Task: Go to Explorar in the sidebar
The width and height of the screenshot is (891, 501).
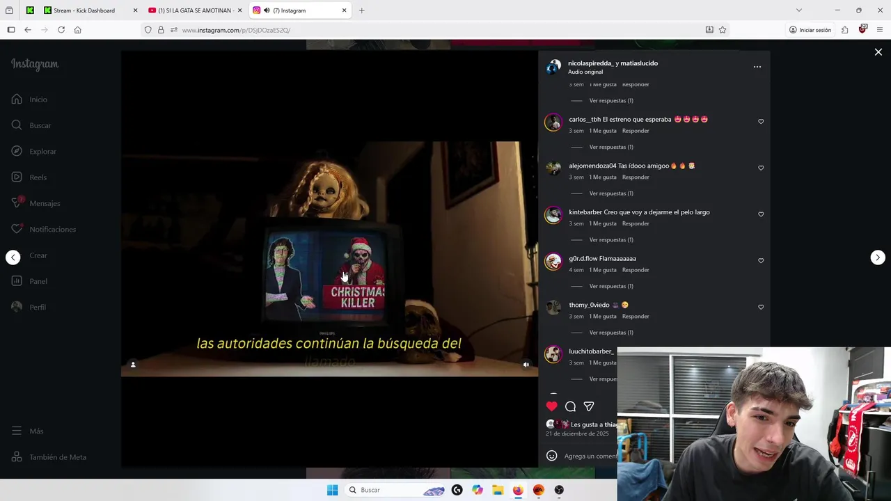Action: (33, 151)
